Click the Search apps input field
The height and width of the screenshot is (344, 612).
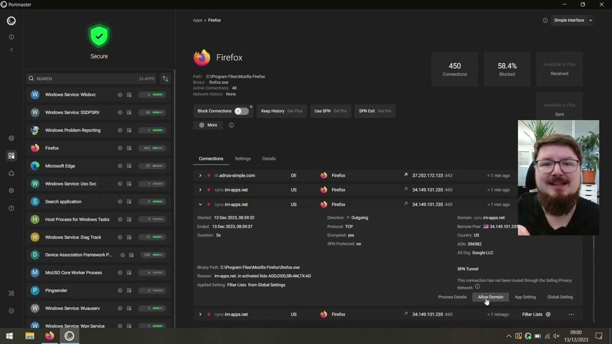coord(91,78)
